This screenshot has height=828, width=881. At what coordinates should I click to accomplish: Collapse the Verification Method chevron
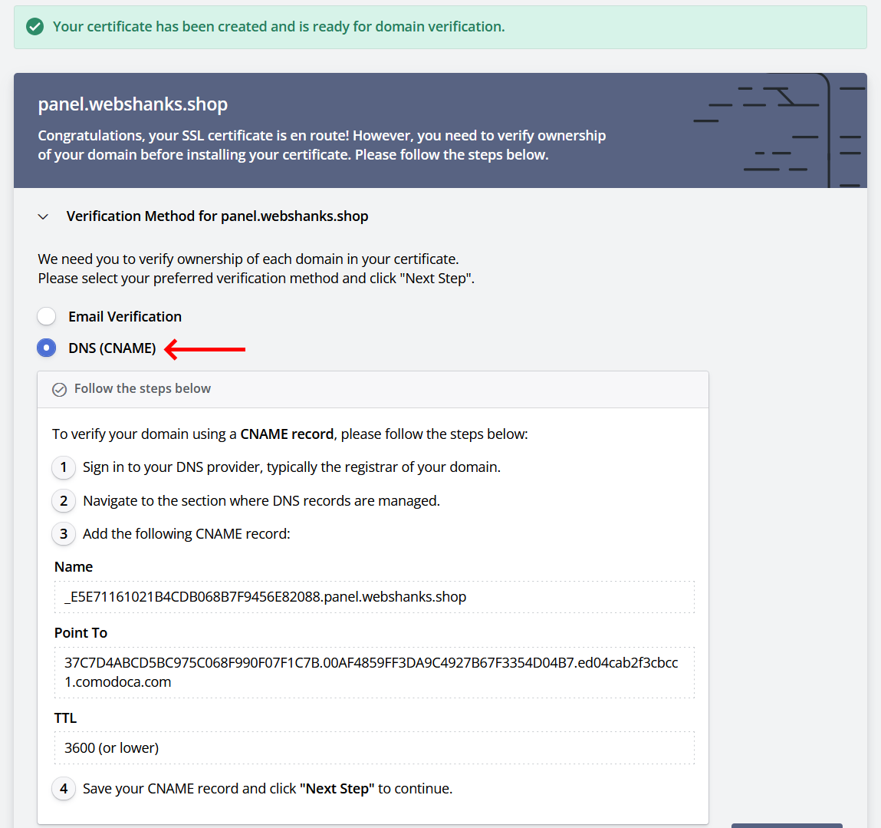[x=43, y=216]
